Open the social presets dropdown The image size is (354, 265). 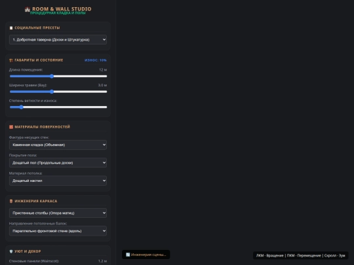[58, 40]
